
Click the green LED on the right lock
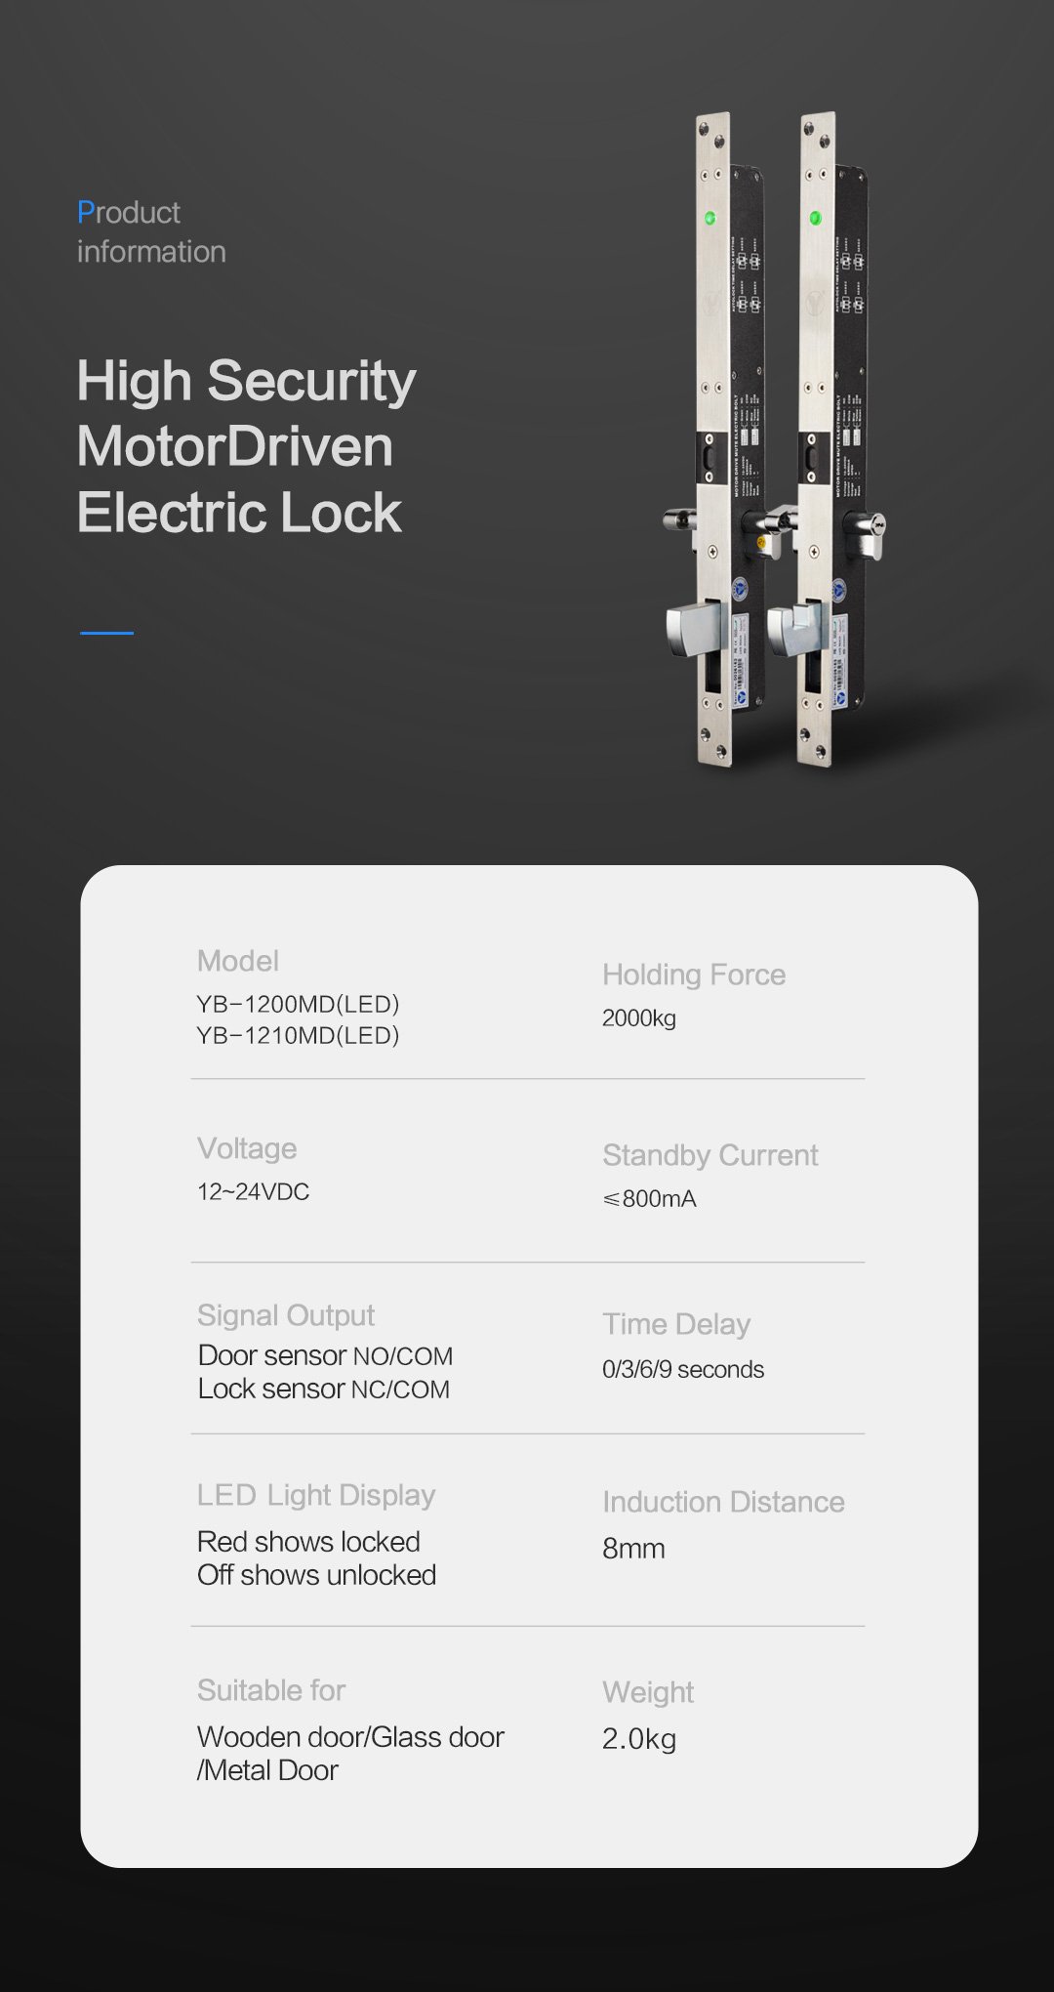pos(816,218)
